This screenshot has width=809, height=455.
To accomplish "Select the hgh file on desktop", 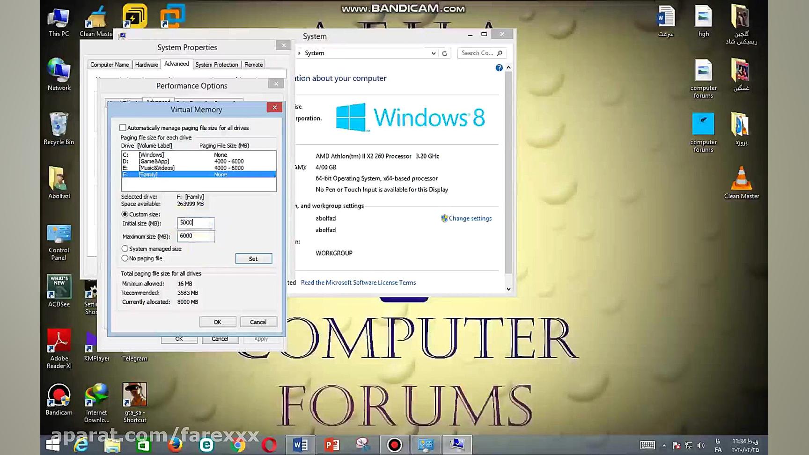I will pyautogui.click(x=704, y=22).
